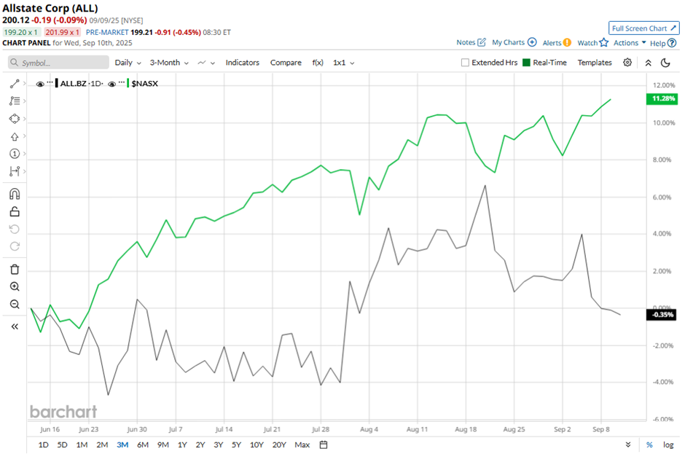Open the 3-Month period dropdown
685x454 pixels.
(x=169, y=63)
